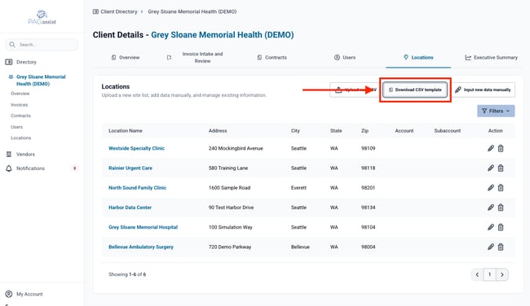Open Rainier Urgent Care location link
The image size is (530, 306).
coord(130,168)
